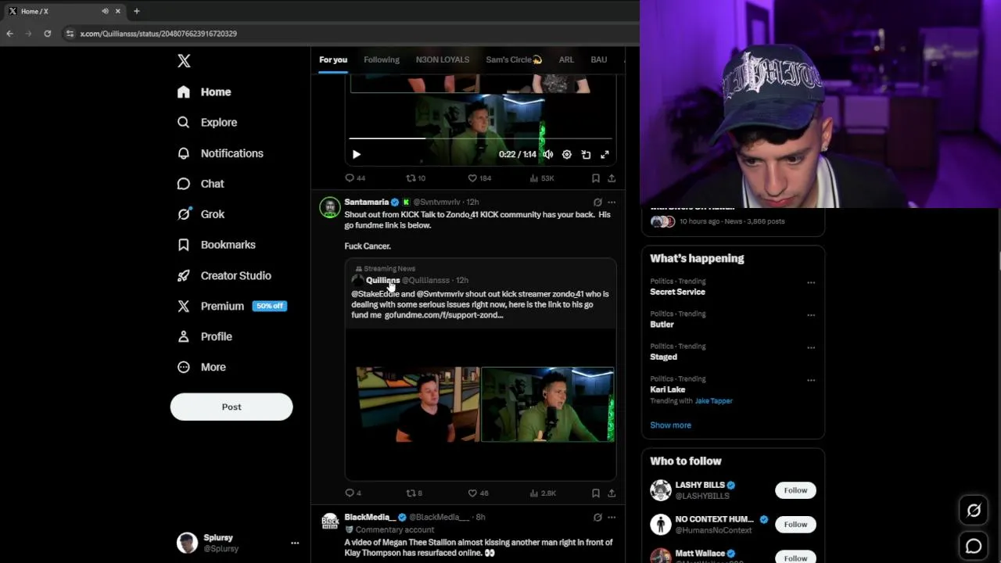Open more options for Butler trend
Viewport: 1001px width, 563px height.
pyautogui.click(x=811, y=315)
